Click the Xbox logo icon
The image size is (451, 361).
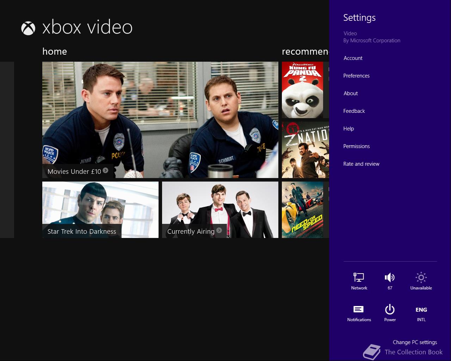[28, 28]
